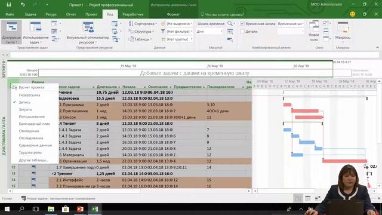Open the Макросы macros button
Viewport: 382px width, 215px height.
(343, 32)
